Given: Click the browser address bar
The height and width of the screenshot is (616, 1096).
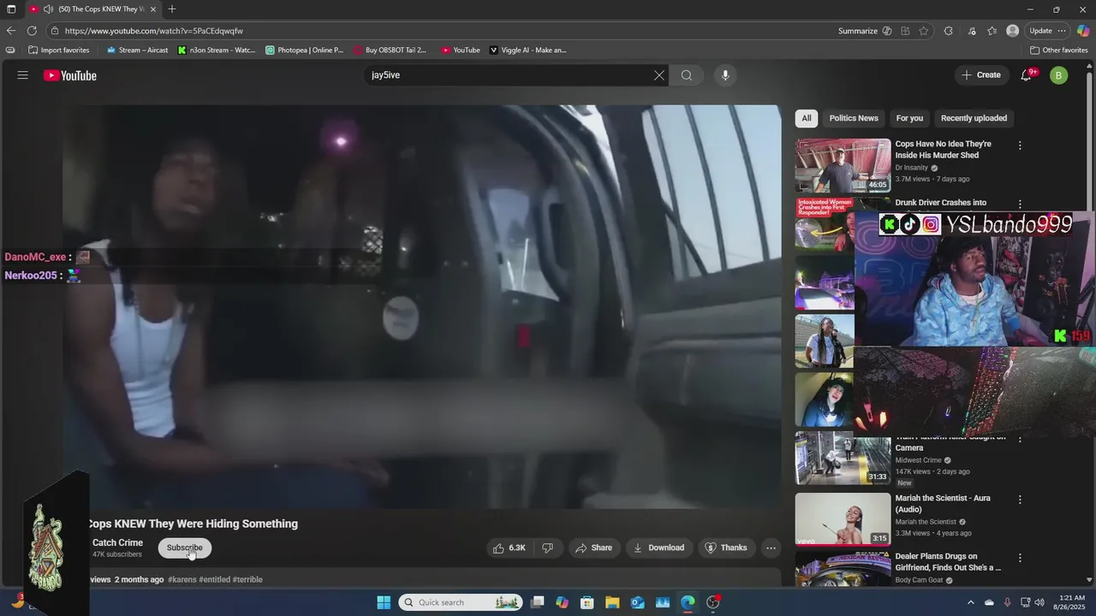Looking at the screenshot, I should tap(445, 31).
